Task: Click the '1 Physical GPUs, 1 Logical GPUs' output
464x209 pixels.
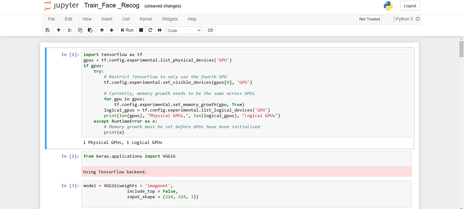Action: coord(123,143)
